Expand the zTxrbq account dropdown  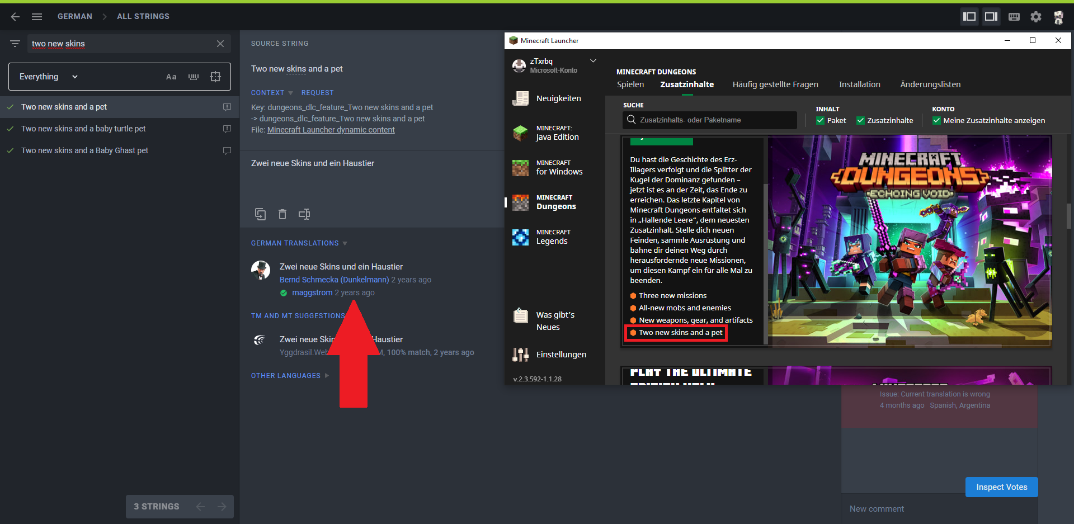coord(593,61)
